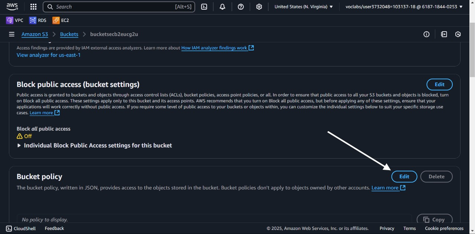Open the RDS service shortcut

click(38, 20)
